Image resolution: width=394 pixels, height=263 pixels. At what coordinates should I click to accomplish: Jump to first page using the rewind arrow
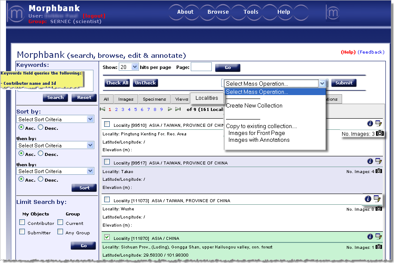coord(102,109)
